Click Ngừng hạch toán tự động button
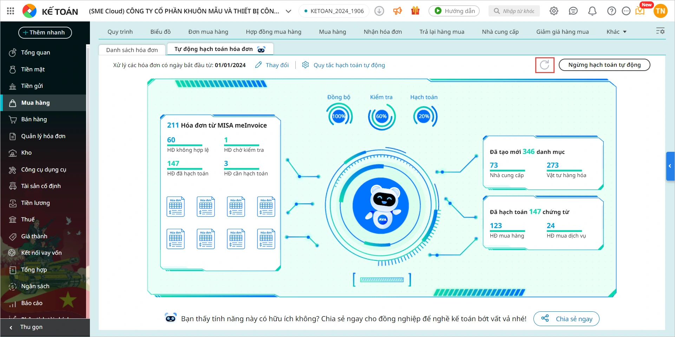 (x=604, y=65)
